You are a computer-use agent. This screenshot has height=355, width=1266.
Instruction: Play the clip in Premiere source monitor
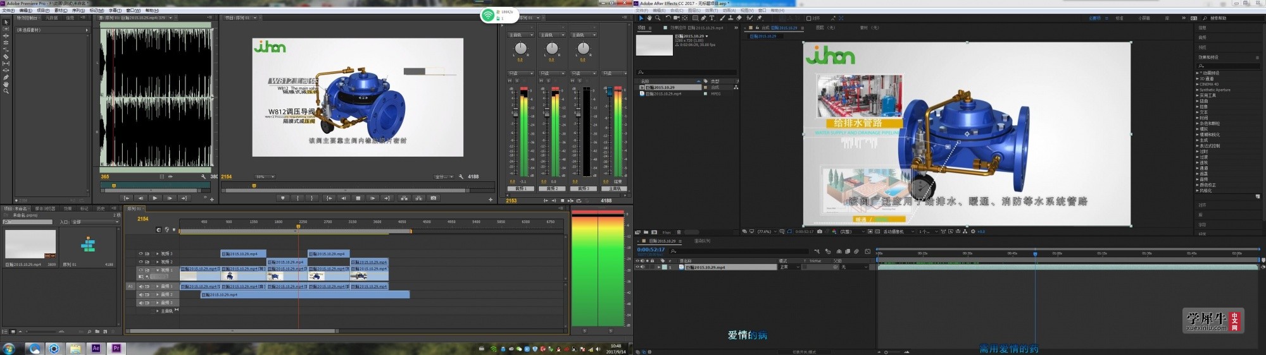click(x=155, y=198)
